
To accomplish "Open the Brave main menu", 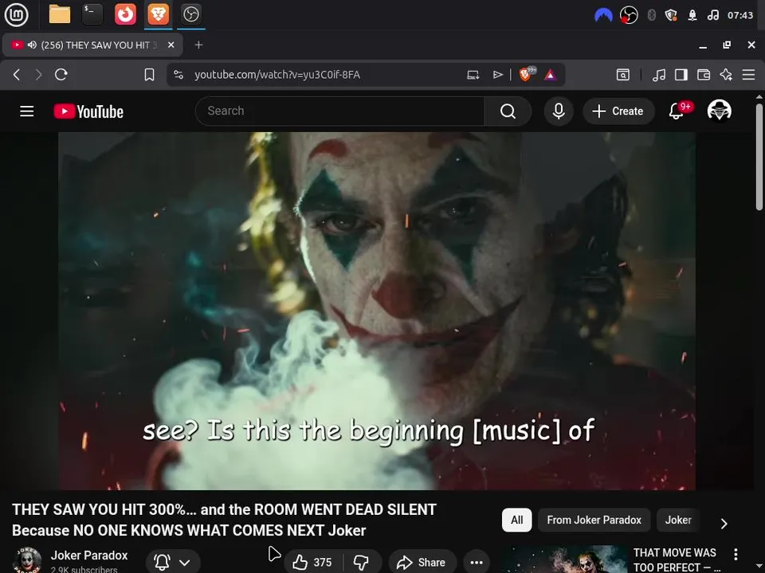I will coord(748,75).
